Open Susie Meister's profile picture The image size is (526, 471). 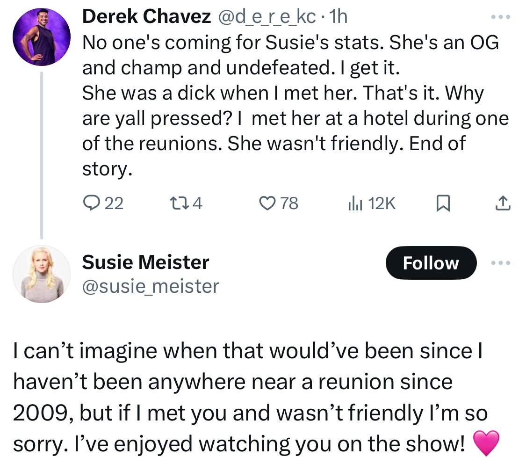(42, 274)
